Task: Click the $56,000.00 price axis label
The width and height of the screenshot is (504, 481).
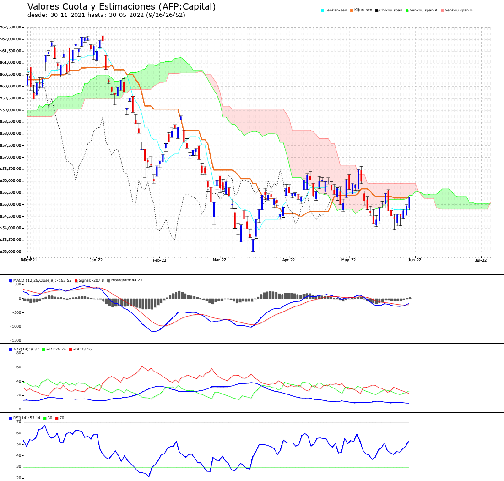Action: pos(11,181)
